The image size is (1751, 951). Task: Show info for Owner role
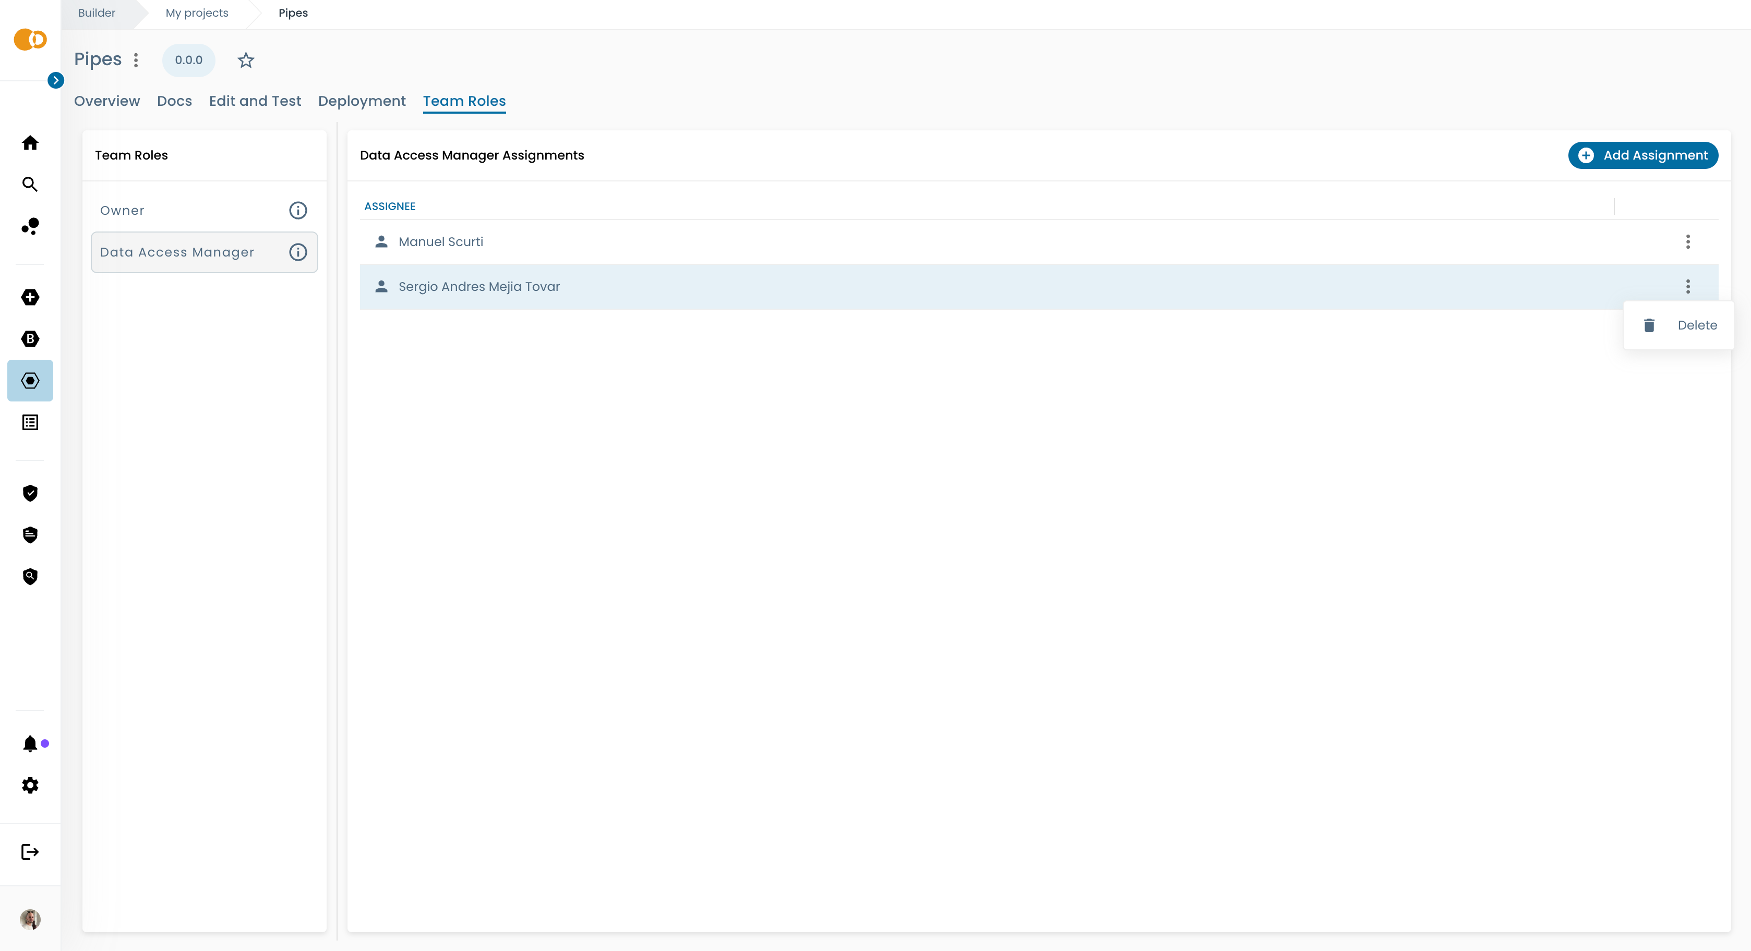[x=298, y=211]
